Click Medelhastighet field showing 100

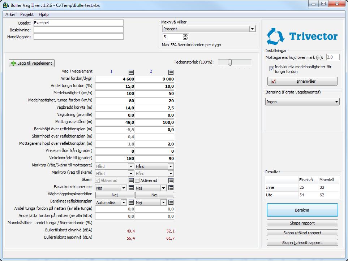115,93
